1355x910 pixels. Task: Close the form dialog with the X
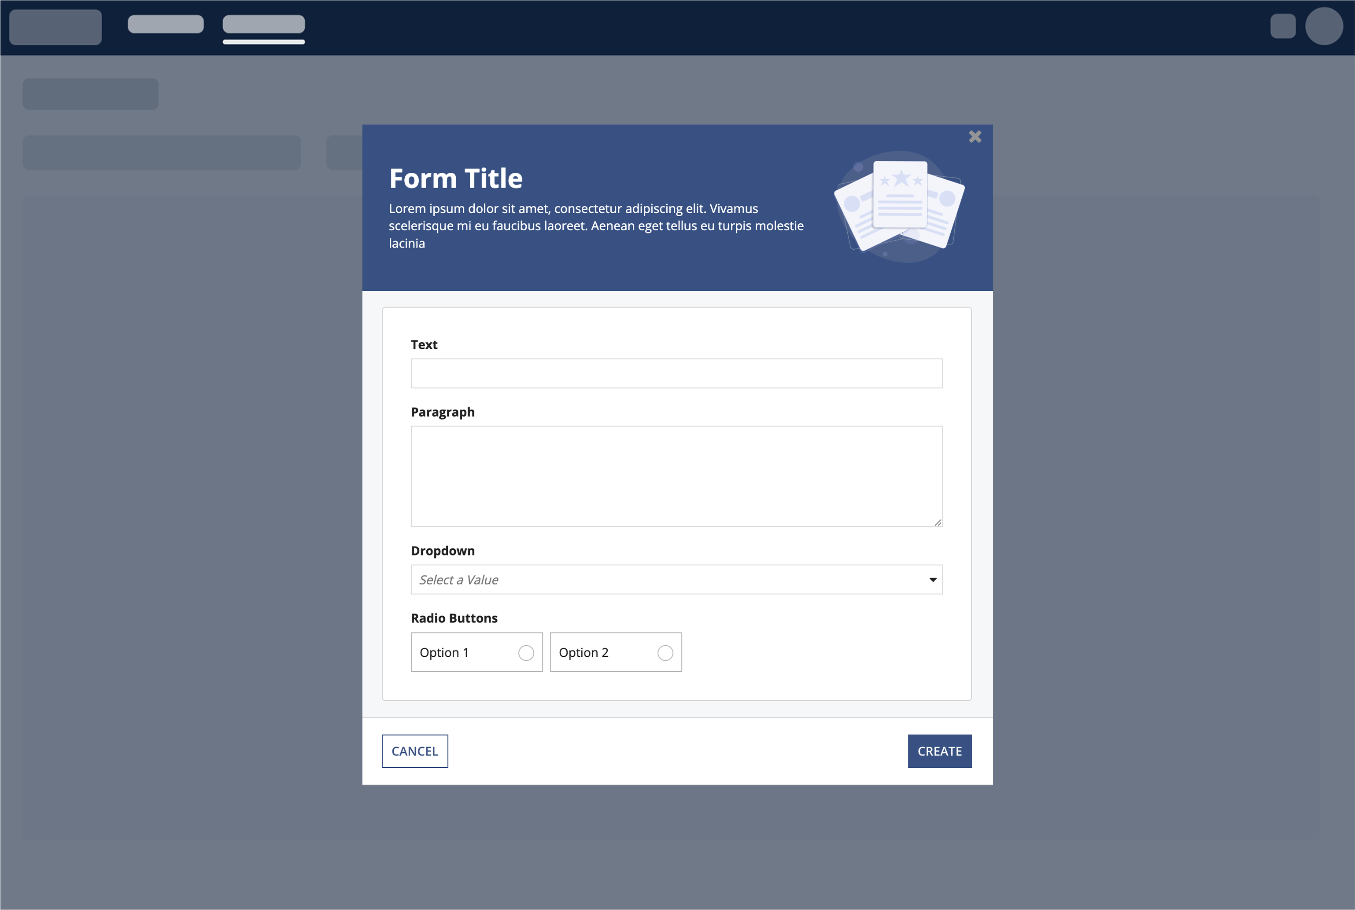point(975,137)
